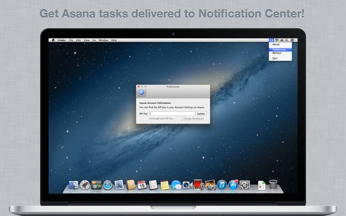346x216 pixels.
Task: Open the Window menu
Action: click(103, 40)
